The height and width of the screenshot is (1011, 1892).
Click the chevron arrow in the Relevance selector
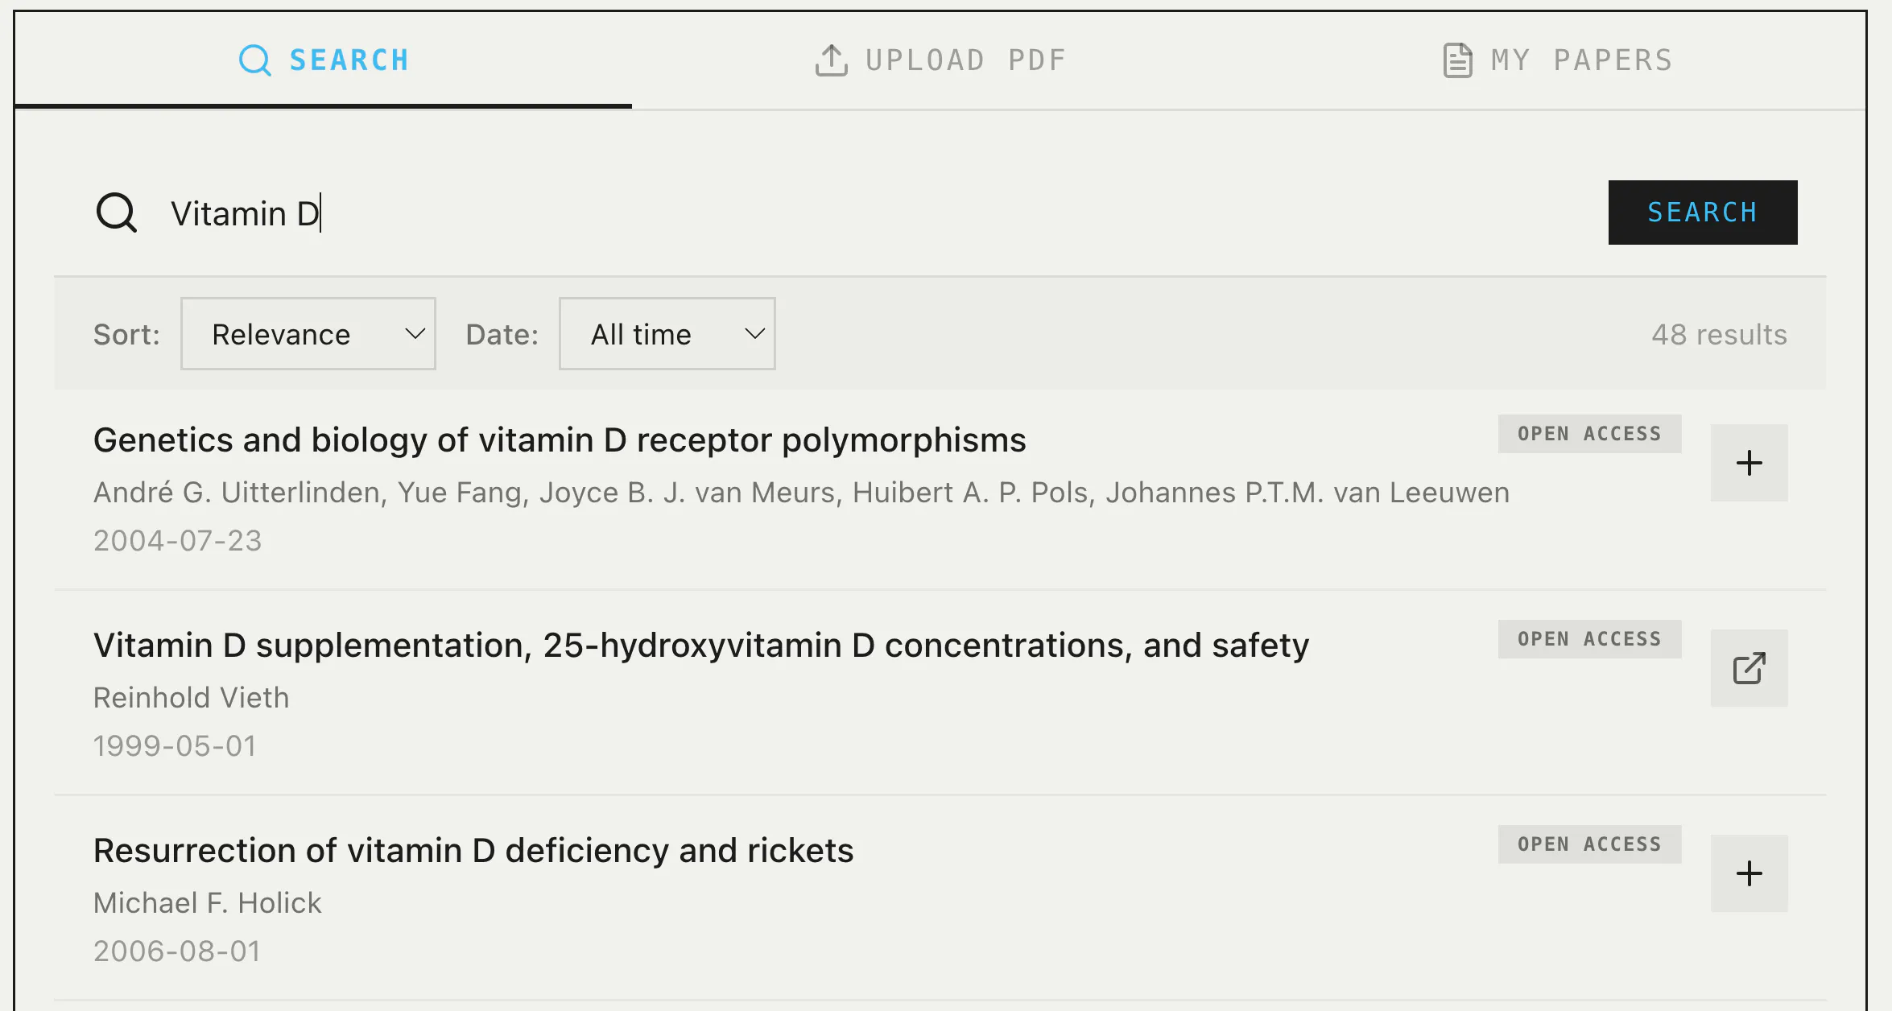pos(415,334)
